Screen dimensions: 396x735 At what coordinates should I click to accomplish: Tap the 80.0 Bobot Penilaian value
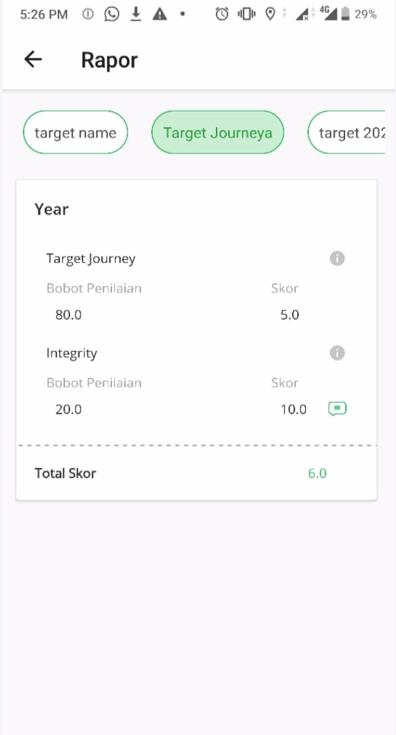coord(68,315)
